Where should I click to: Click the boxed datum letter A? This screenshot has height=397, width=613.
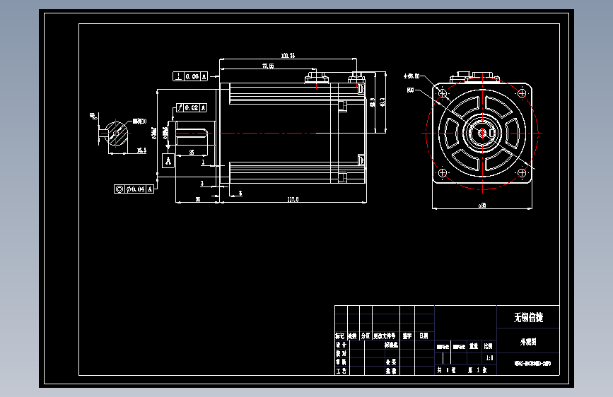click(168, 160)
